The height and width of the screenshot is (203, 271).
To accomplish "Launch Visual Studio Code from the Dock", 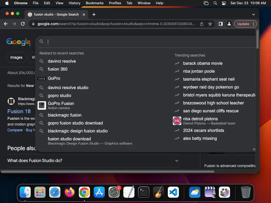I will pyautogui.click(x=173, y=192).
